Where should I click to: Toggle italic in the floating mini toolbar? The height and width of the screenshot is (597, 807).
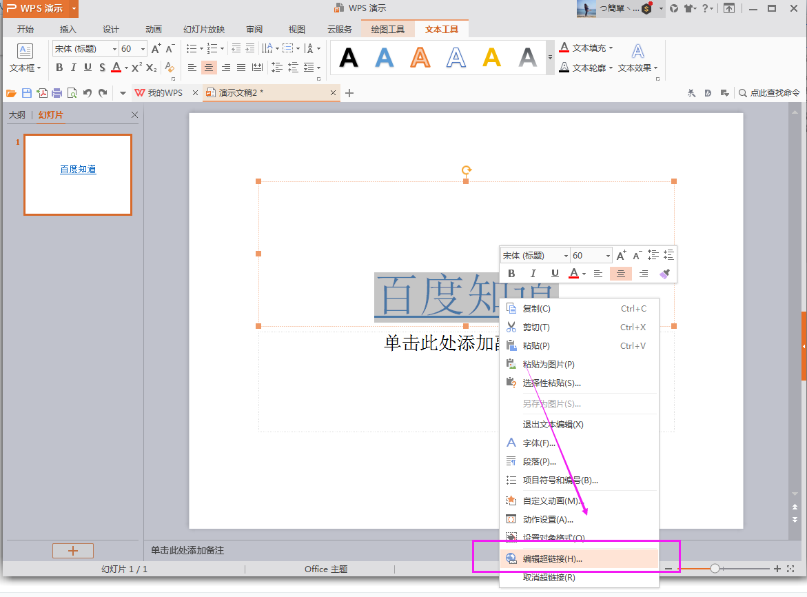coord(533,273)
